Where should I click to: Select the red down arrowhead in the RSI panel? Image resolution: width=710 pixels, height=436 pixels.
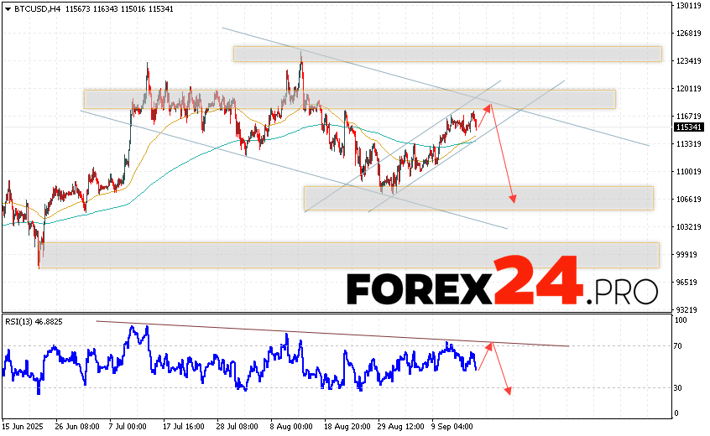tap(508, 390)
